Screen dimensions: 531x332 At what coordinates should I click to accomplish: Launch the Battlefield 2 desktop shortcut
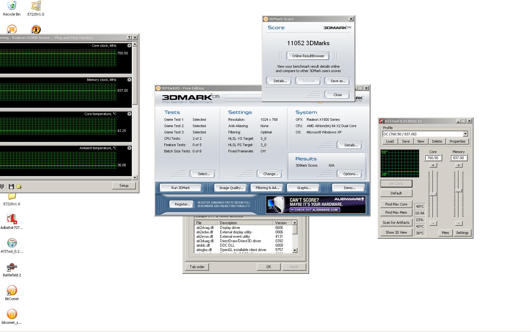coord(12,267)
